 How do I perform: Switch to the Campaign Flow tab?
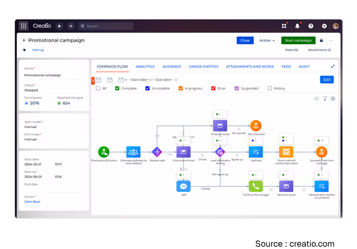tap(112, 66)
